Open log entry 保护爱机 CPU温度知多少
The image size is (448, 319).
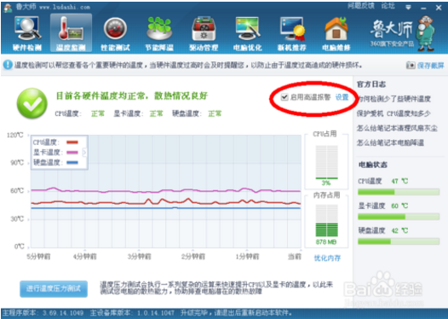[393, 113]
